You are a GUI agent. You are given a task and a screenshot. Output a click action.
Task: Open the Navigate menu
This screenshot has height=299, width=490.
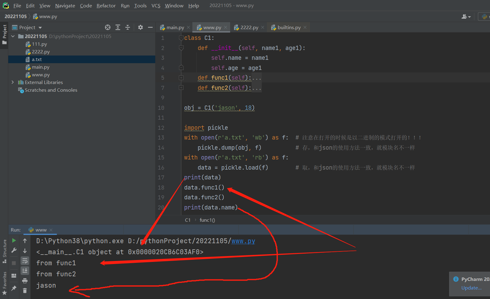click(65, 6)
